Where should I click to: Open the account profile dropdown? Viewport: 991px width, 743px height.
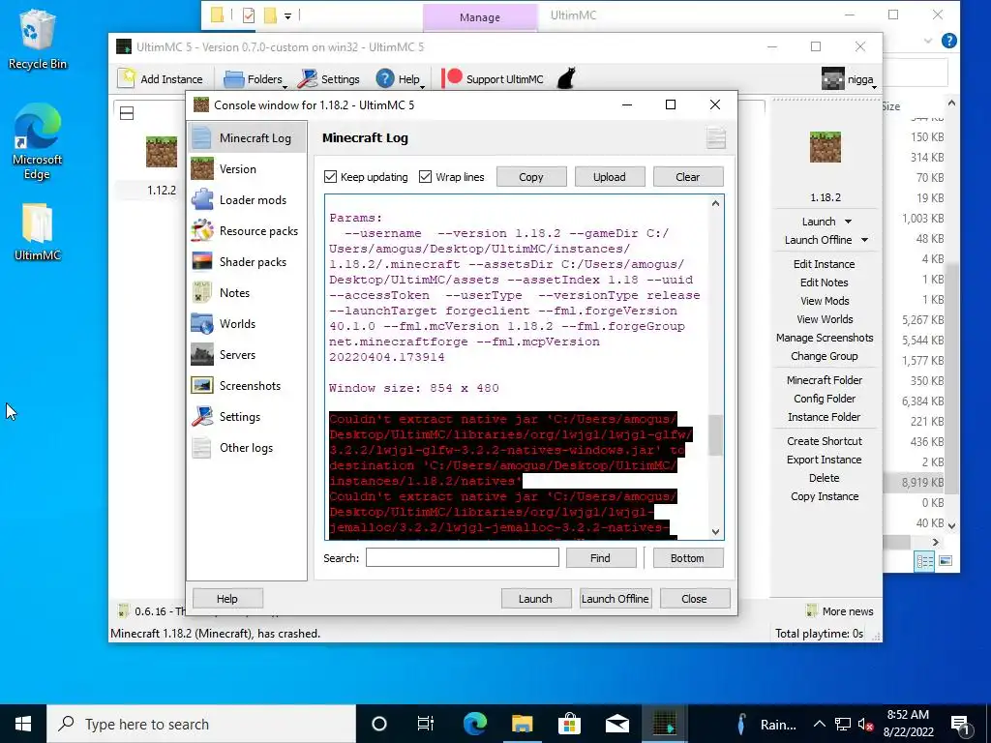click(849, 79)
